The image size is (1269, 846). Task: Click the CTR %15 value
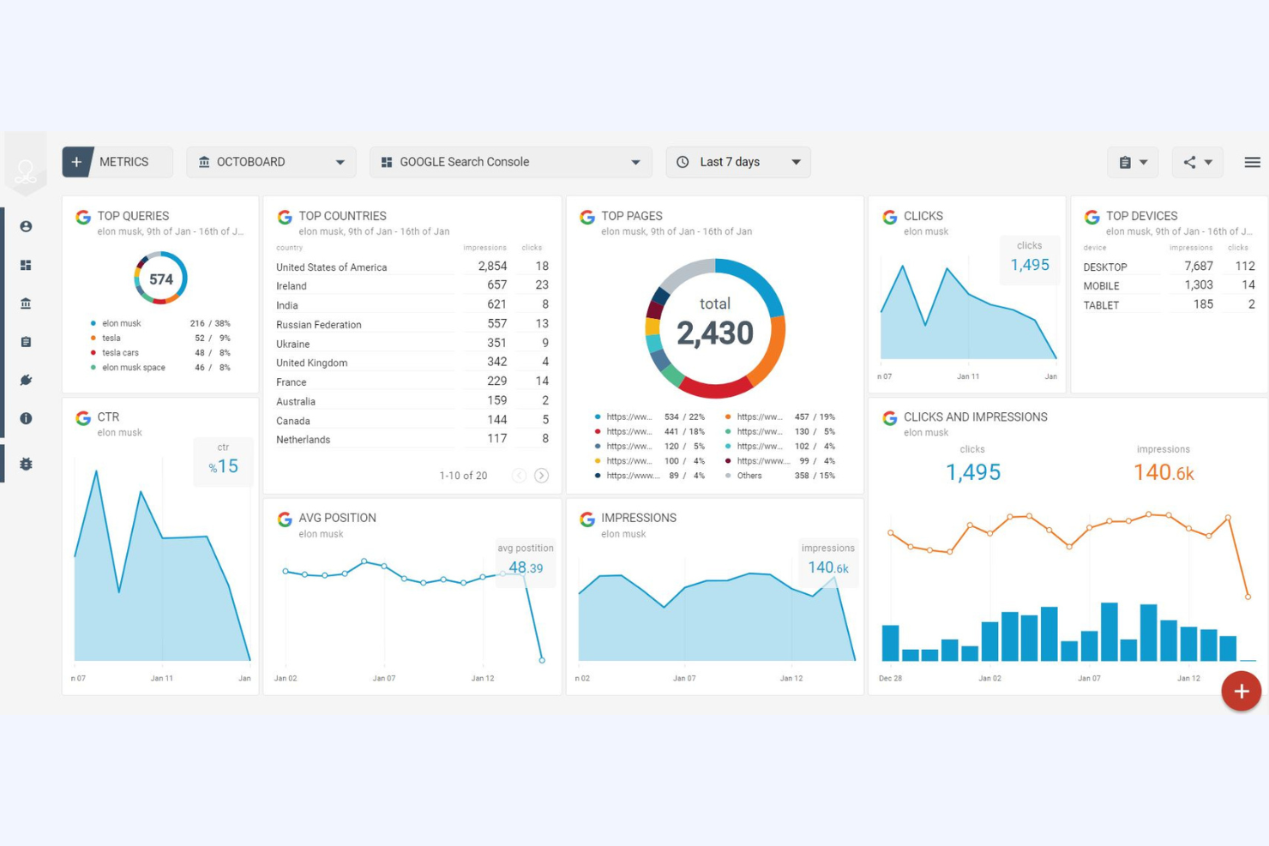(x=223, y=466)
